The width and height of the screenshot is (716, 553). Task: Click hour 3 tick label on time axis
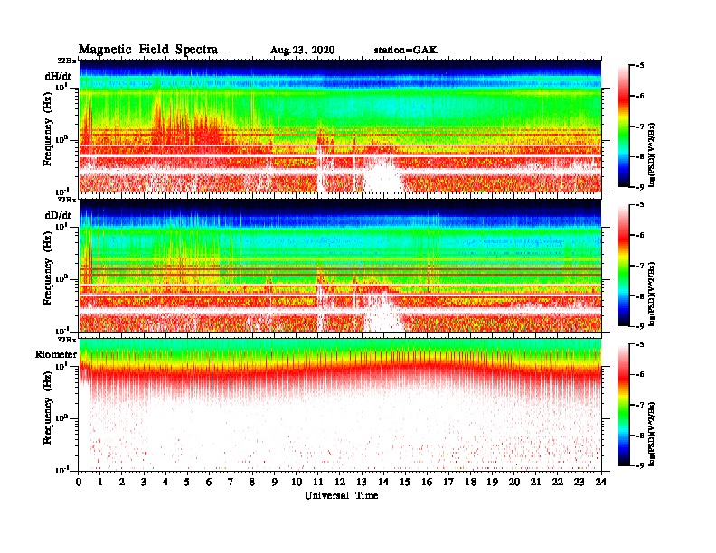(144, 482)
